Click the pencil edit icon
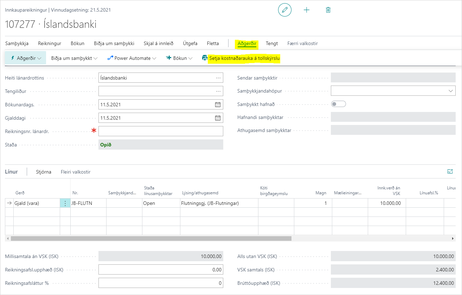This screenshot has width=462, height=295. 284,10
